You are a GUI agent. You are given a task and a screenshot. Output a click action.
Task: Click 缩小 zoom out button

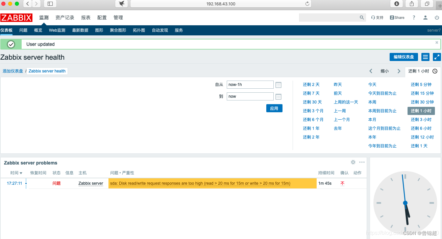(385, 71)
